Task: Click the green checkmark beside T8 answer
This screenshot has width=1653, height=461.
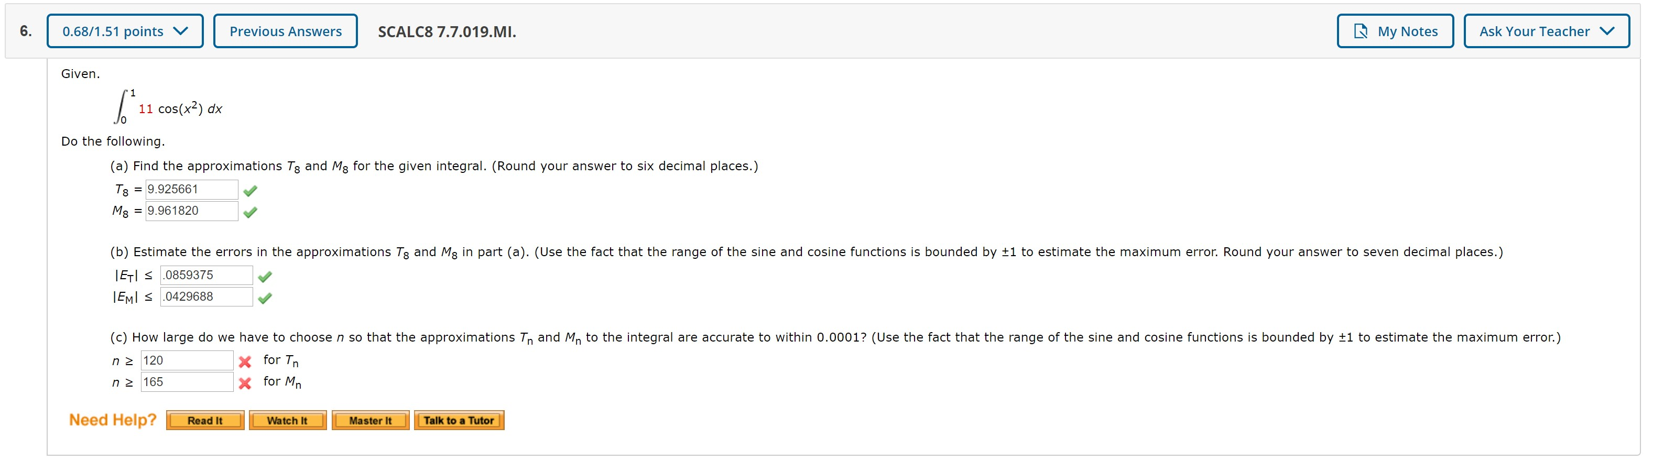Action: pos(252,190)
